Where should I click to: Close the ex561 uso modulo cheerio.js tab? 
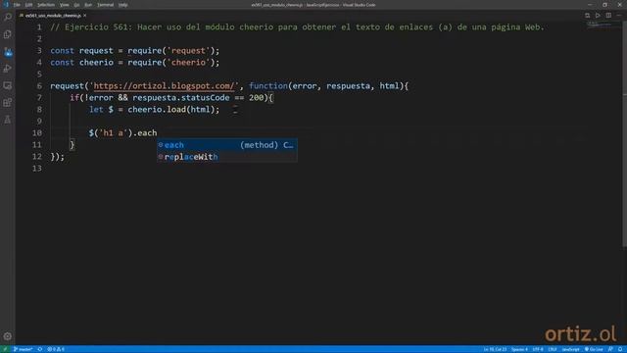point(85,16)
